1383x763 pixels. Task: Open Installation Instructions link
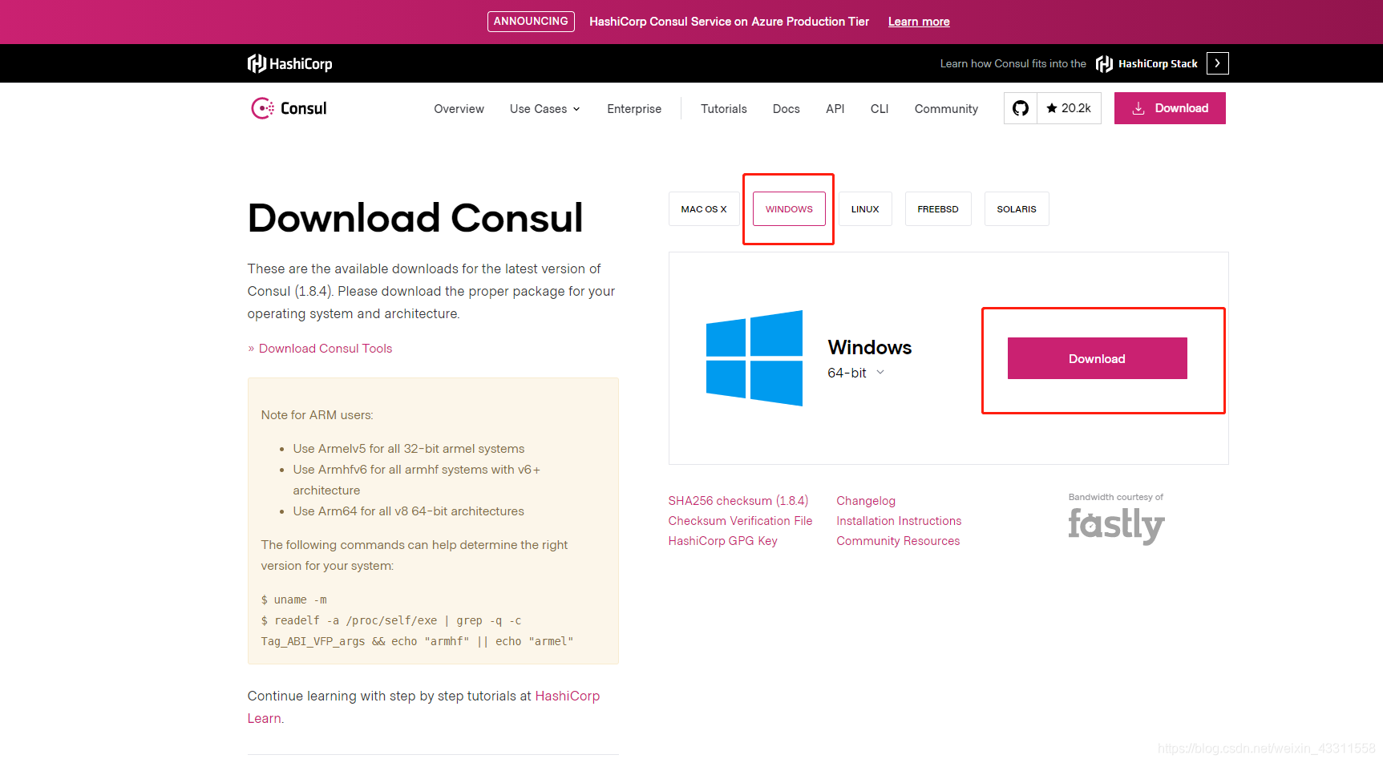coord(899,521)
